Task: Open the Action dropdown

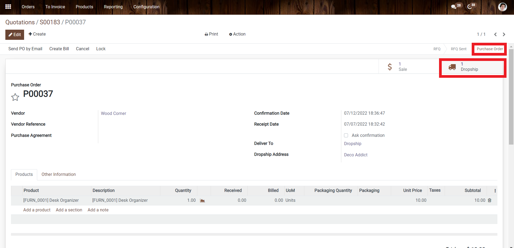Action: point(237,34)
